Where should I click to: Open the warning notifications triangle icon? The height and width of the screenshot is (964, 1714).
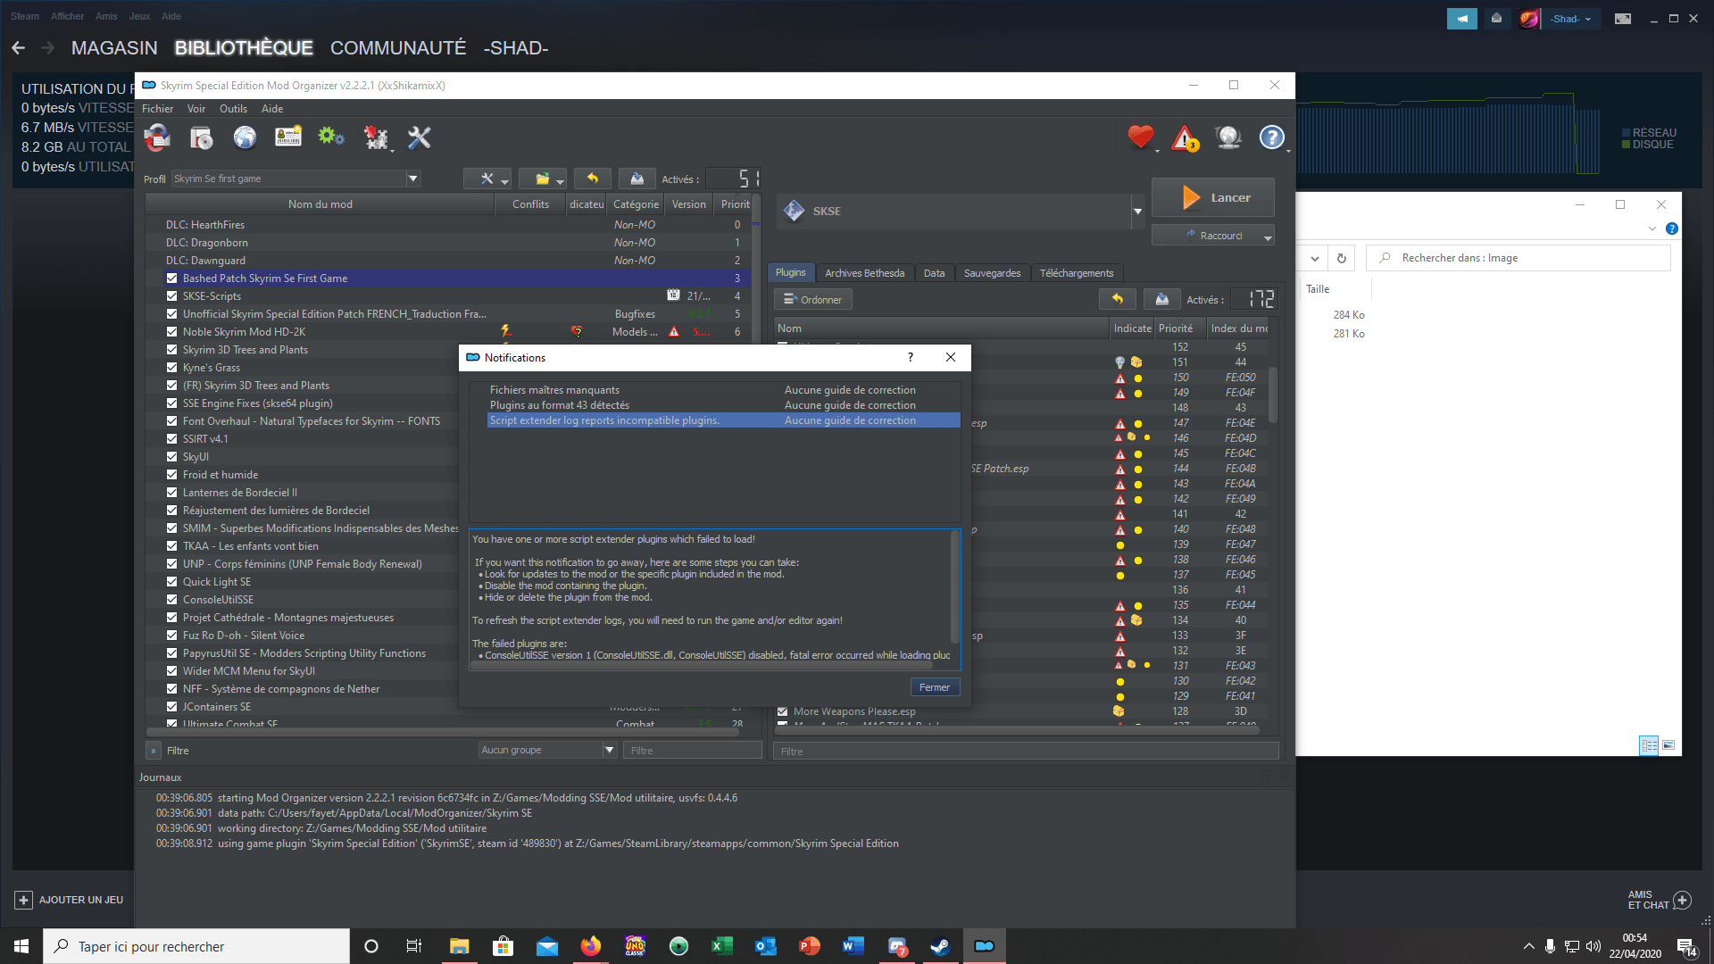point(1185,138)
